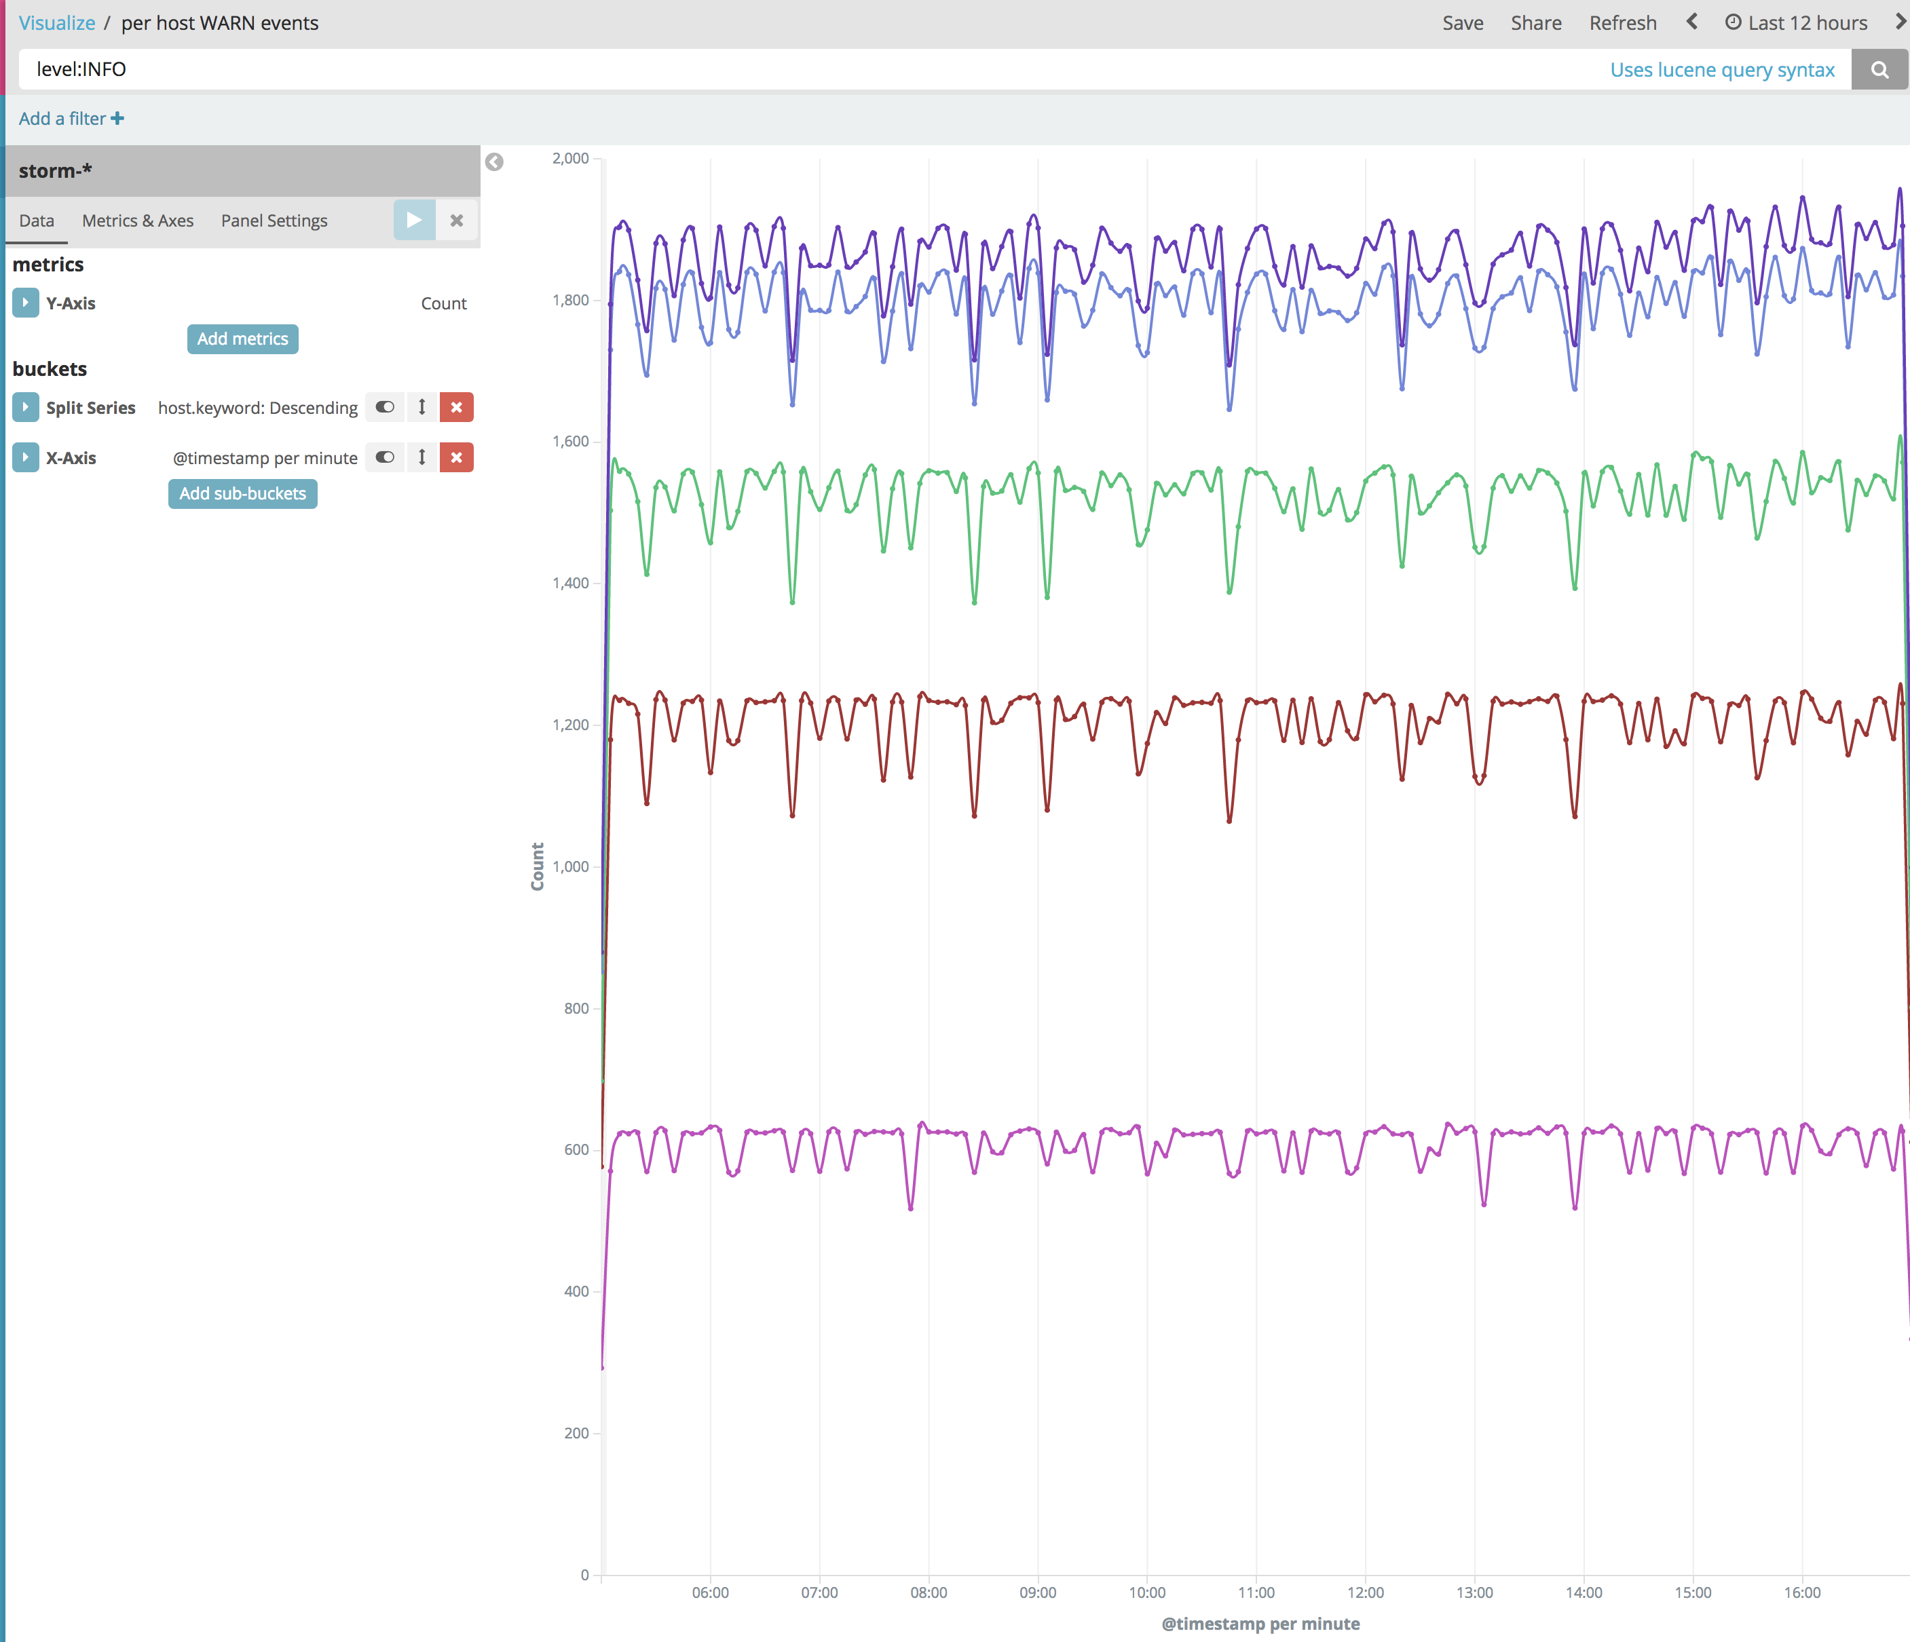
Task: Switch to the Data tab
Action: (x=37, y=221)
